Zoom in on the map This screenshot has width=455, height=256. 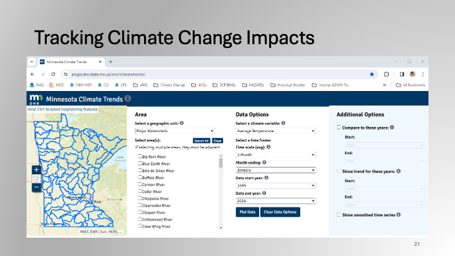(x=36, y=169)
